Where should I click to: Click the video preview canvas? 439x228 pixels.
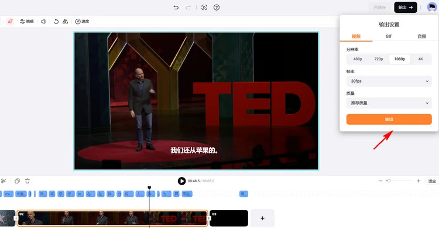coord(196,101)
